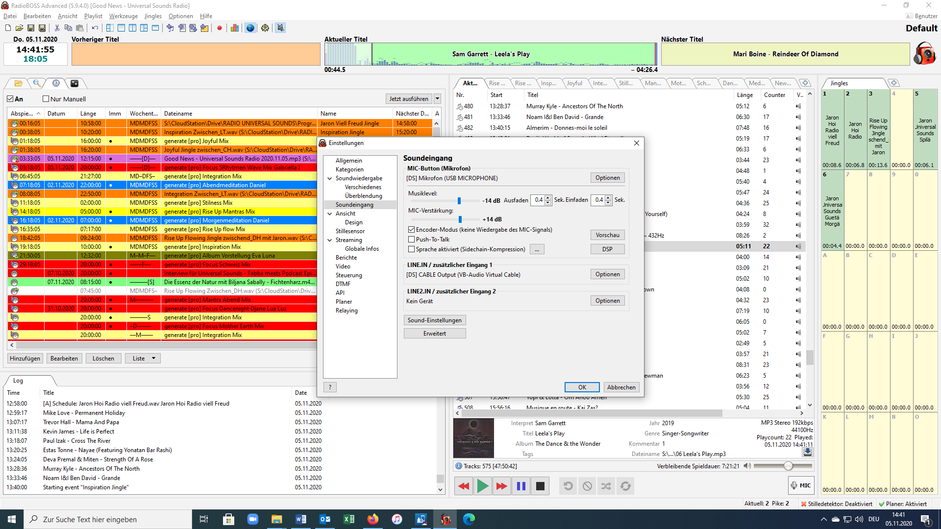The image size is (941, 529).
Task: Click the Erweitert button
Action: (x=434, y=334)
